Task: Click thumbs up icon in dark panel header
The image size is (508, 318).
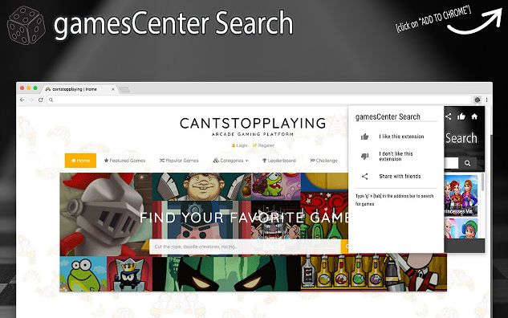Action: [x=461, y=116]
